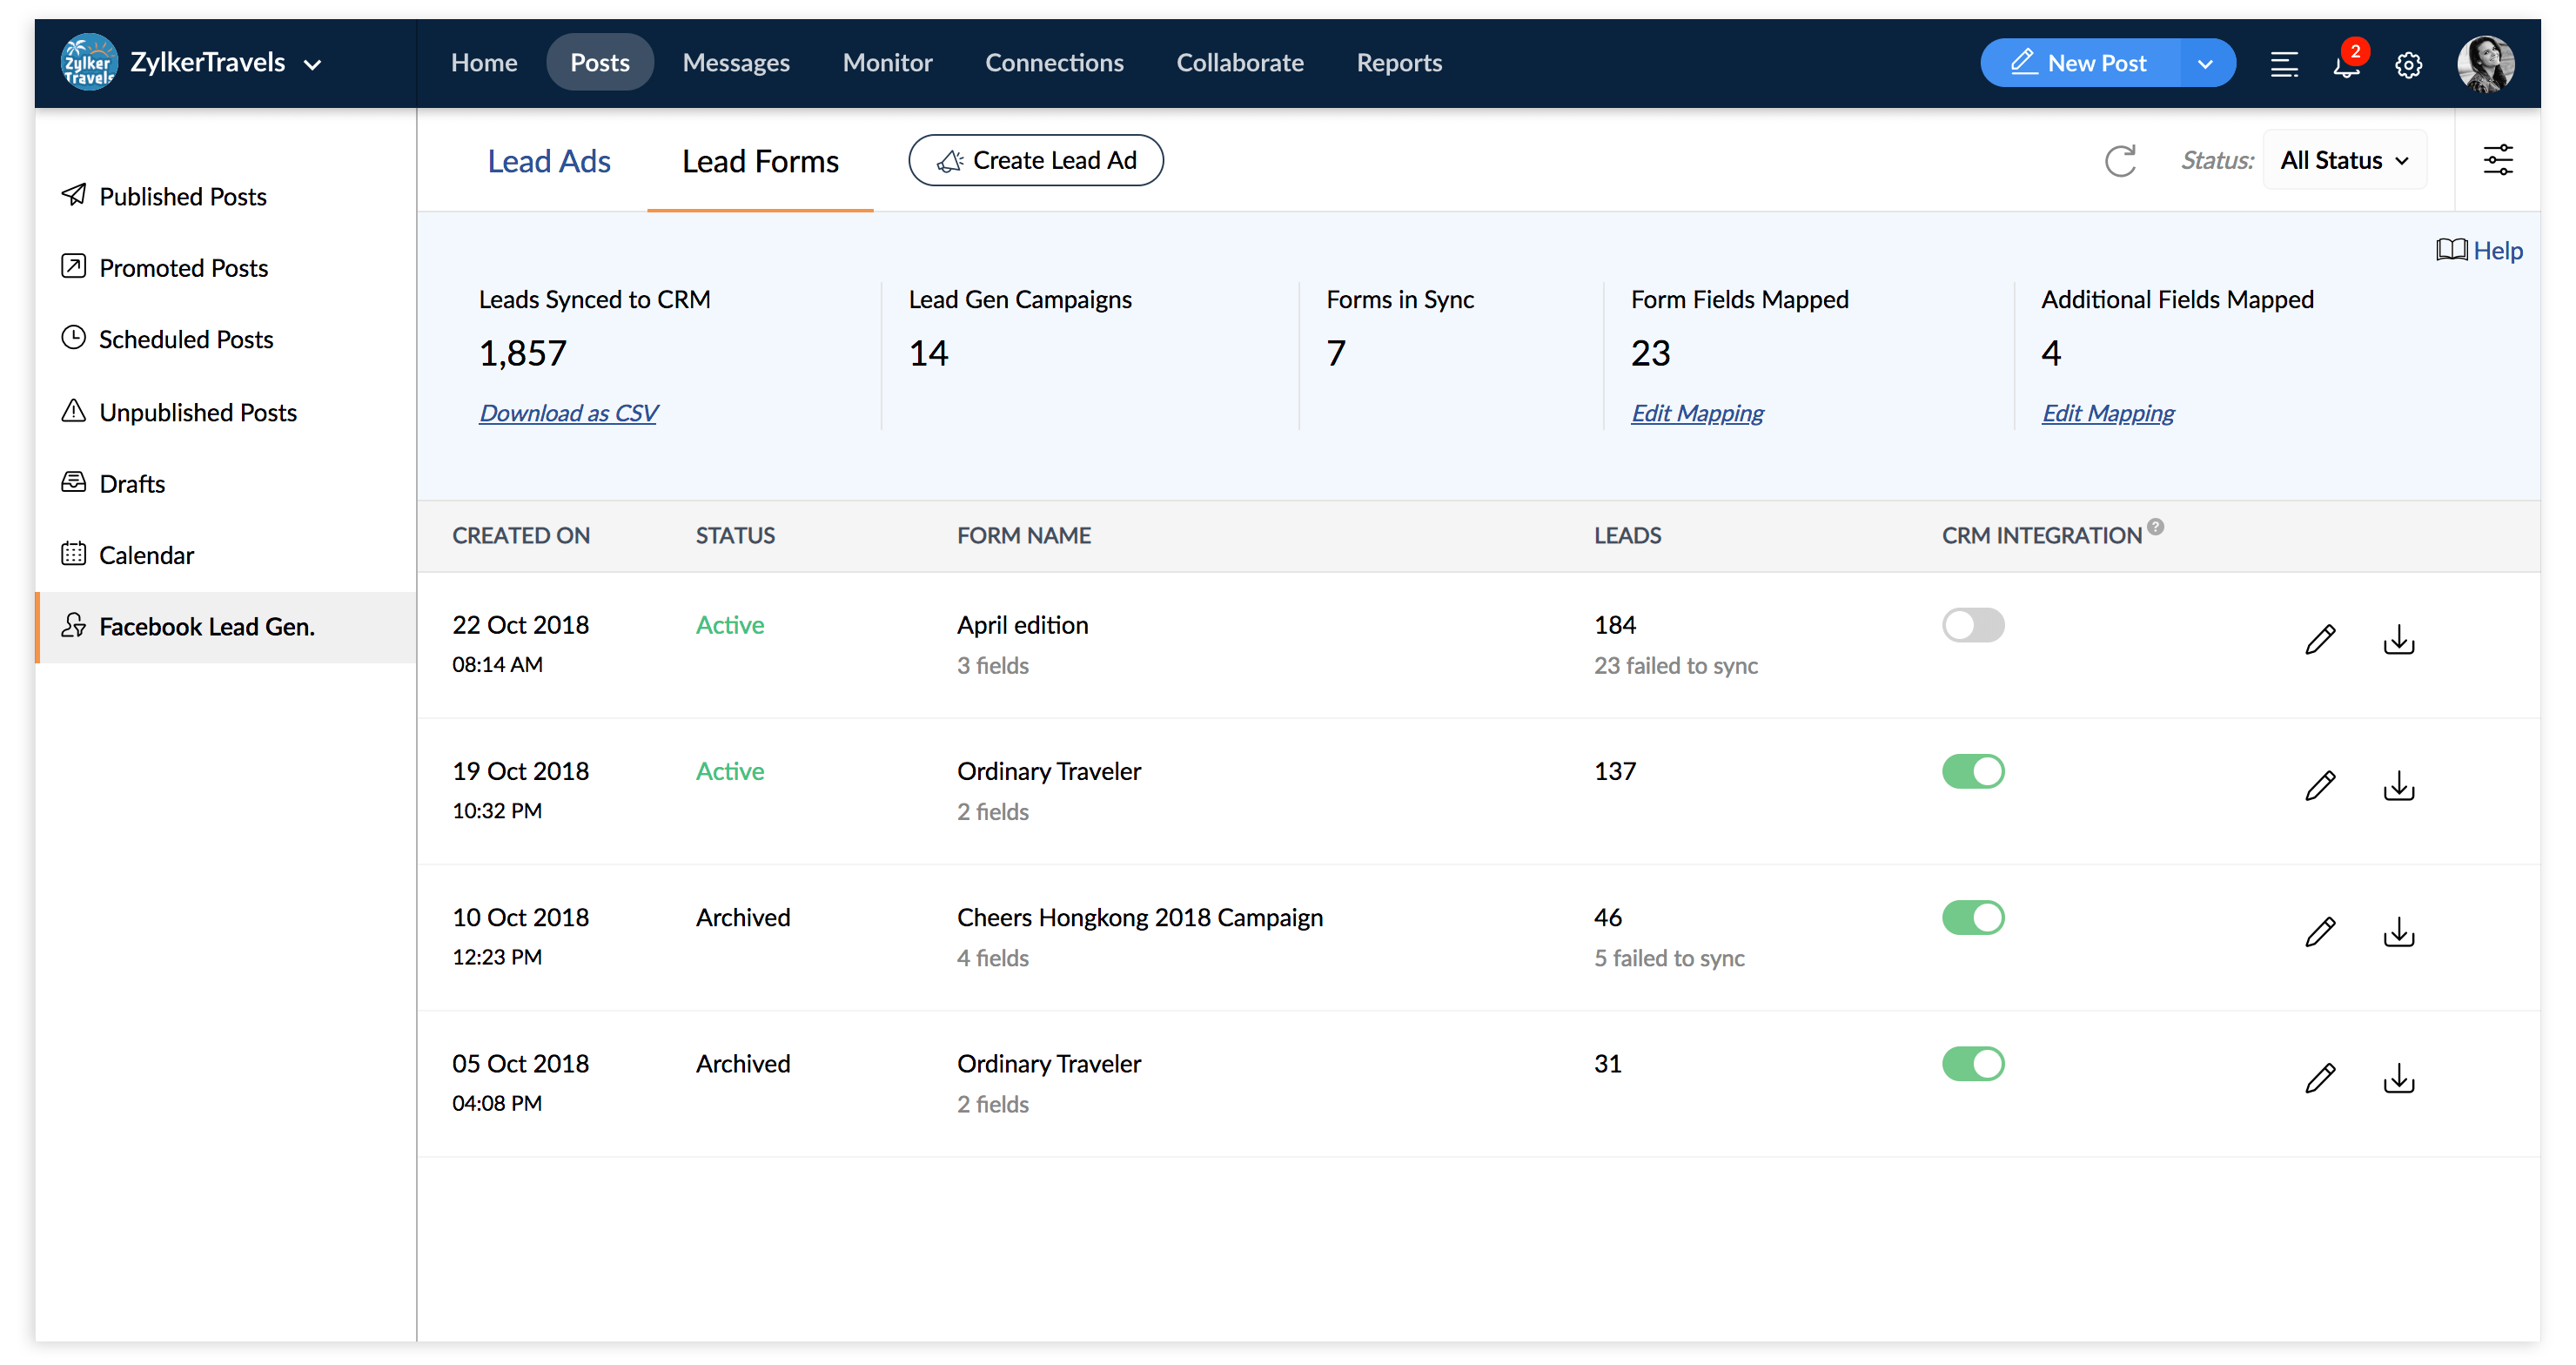Open the settings gear icon
Image resolution: width=2576 pixels, height=1365 pixels.
[x=2408, y=65]
